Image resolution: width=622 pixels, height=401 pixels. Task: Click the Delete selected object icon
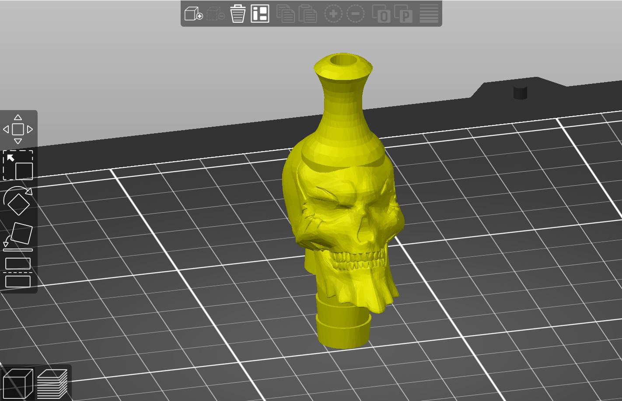click(x=216, y=14)
